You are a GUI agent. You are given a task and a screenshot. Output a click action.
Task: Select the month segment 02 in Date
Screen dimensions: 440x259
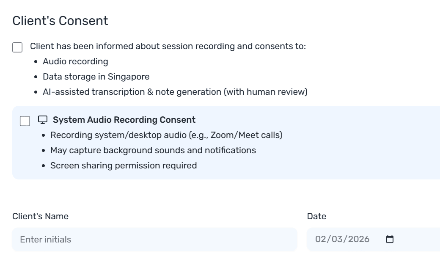[x=321, y=240]
